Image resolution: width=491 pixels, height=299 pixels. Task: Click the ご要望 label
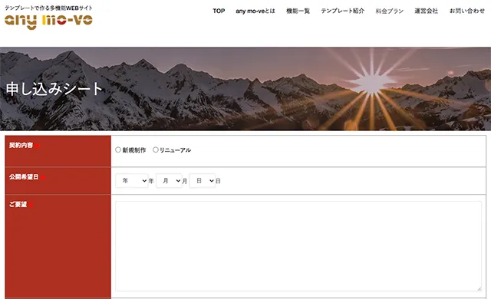point(18,204)
